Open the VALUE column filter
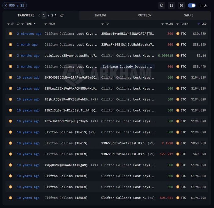 (x=162, y=24)
